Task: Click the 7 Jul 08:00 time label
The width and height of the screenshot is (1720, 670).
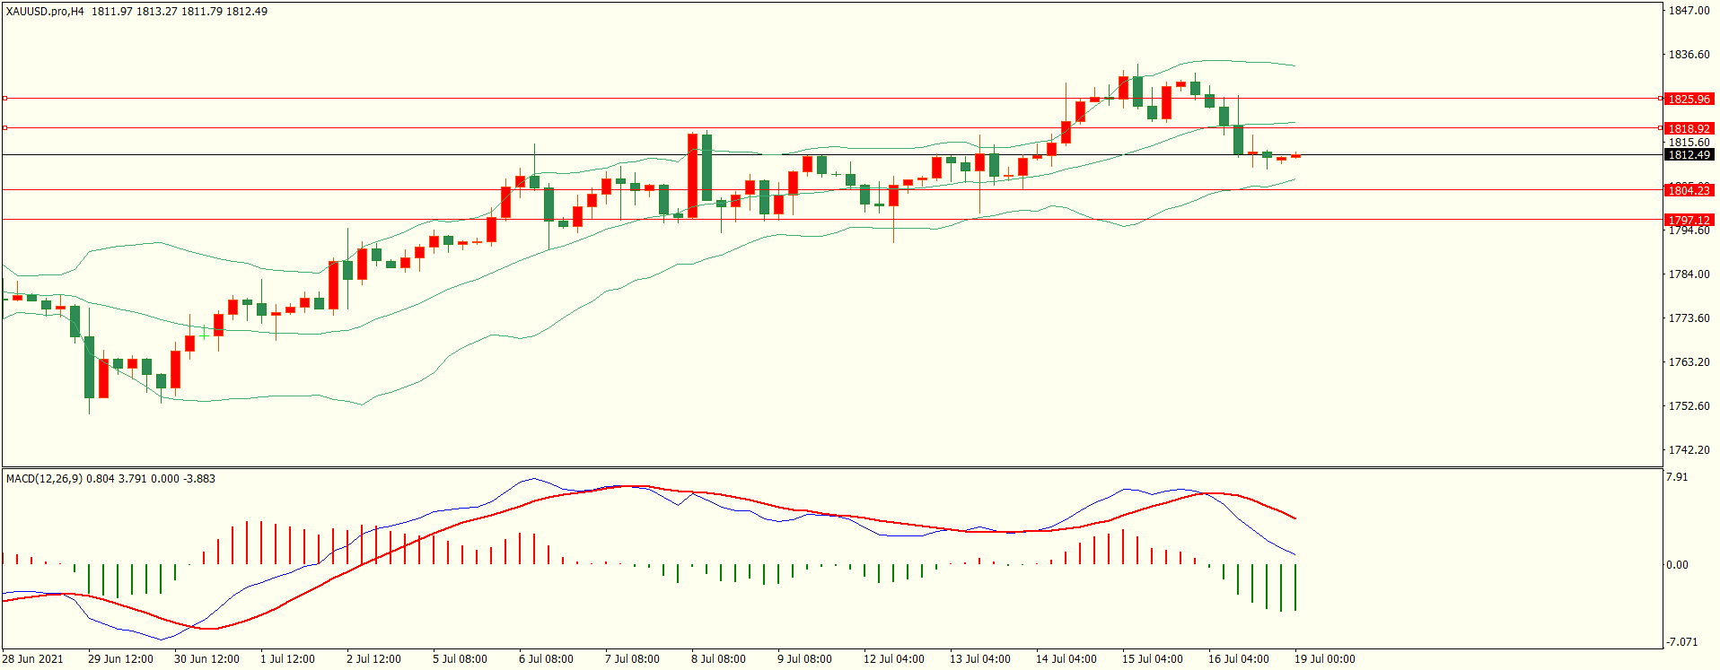Action: tap(632, 659)
